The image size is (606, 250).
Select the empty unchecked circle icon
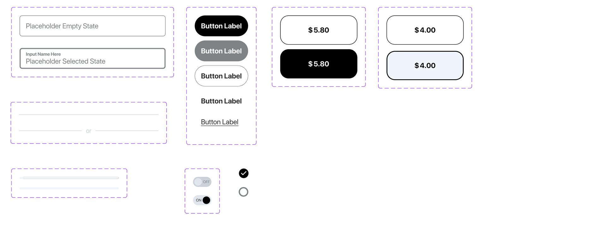(243, 192)
